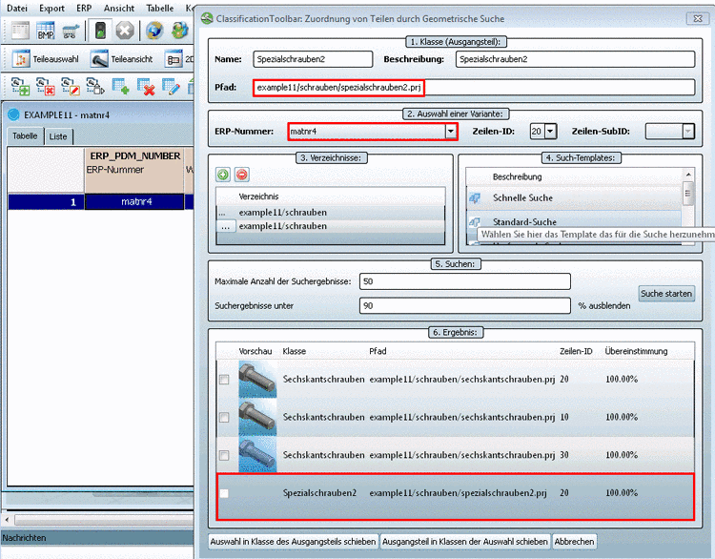715x559 pixels.
Task: Open the ERP menu
Action: pos(84,8)
